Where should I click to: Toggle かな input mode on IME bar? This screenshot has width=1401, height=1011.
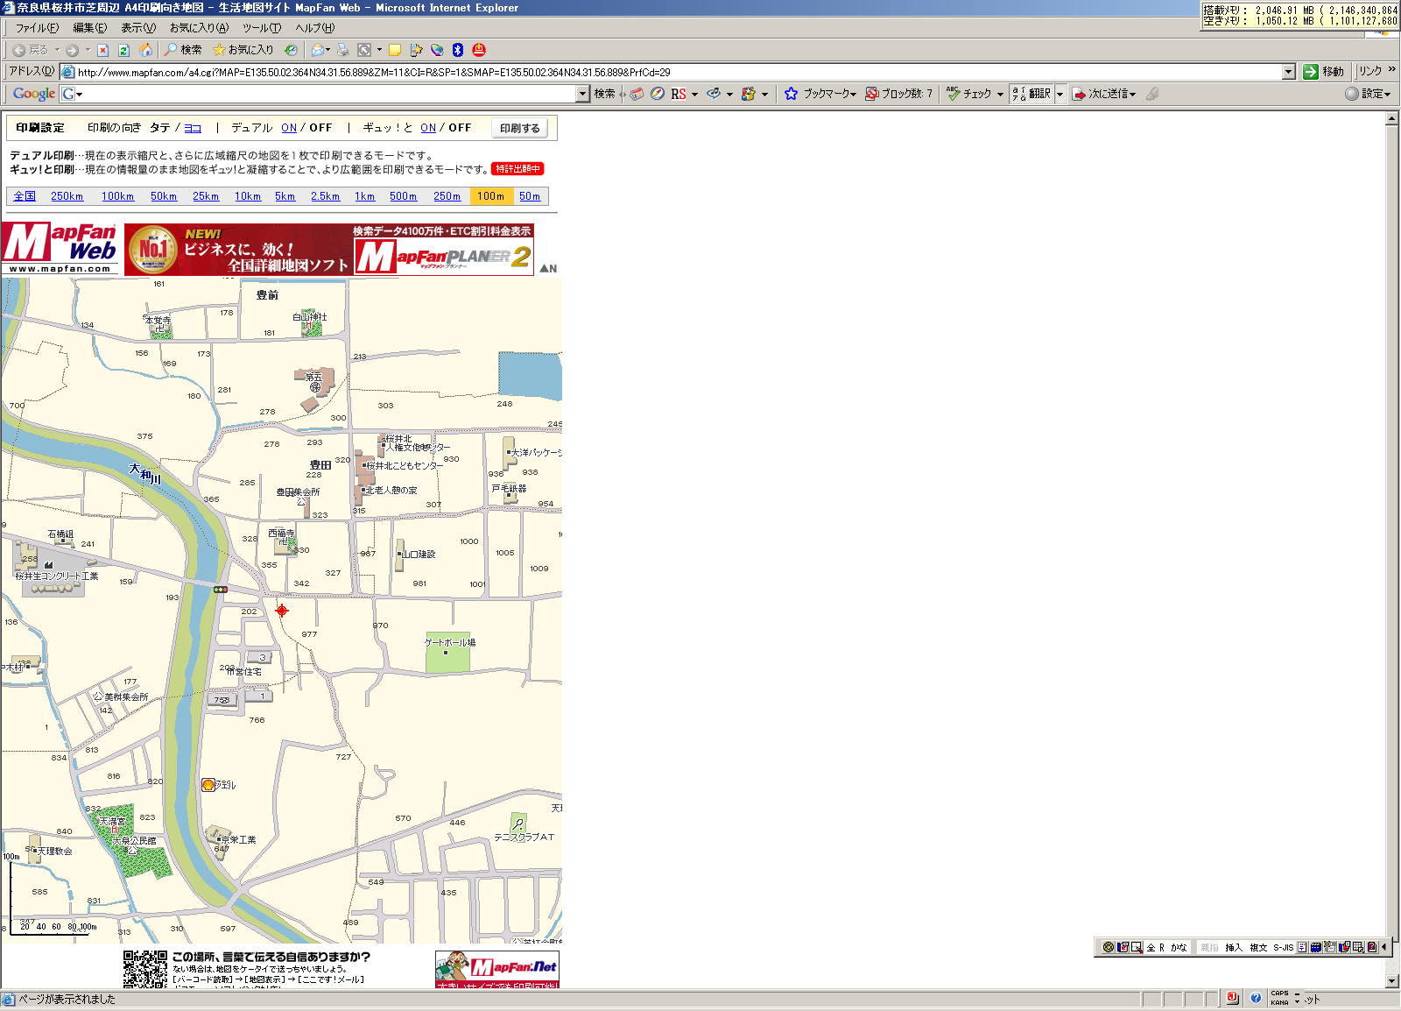pos(1179,947)
